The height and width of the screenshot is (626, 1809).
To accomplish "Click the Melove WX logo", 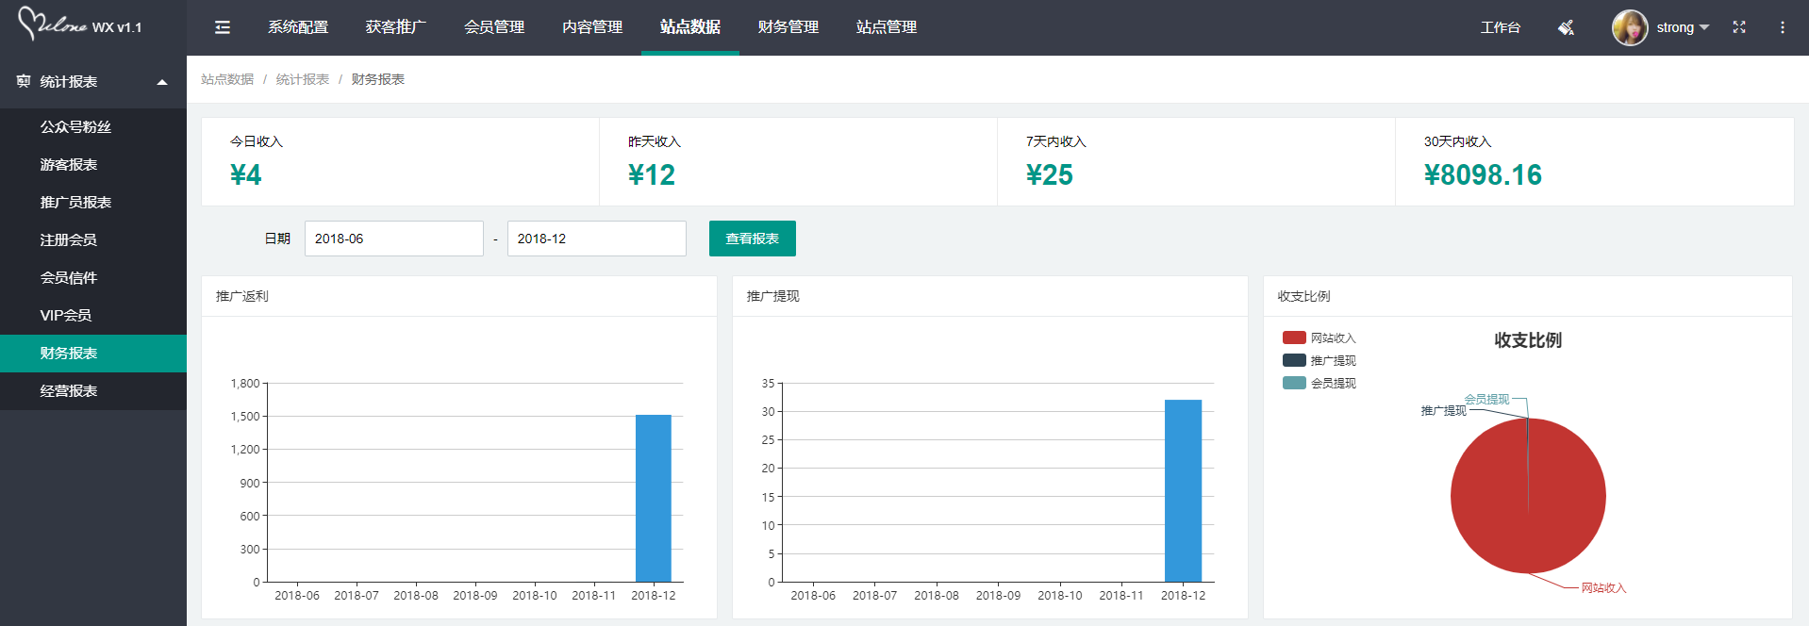I will [80, 25].
